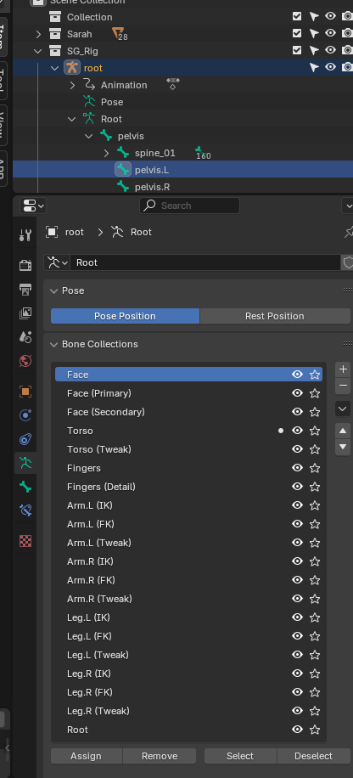353x778 pixels.
Task: Toggle selectability arrow for root object
Action: click(314, 67)
